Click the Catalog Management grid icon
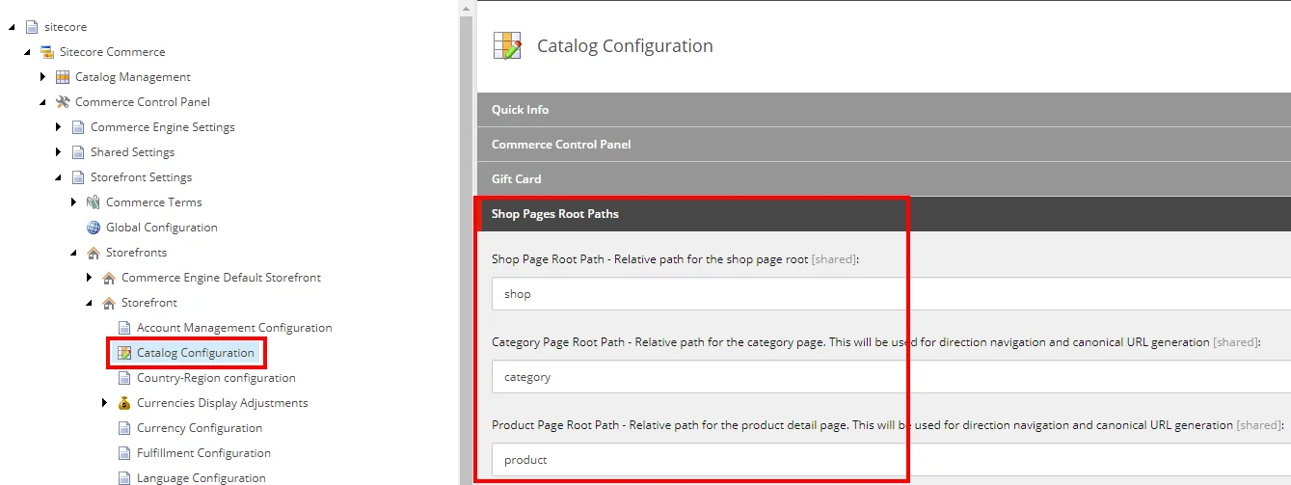The width and height of the screenshot is (1291, 485). tap(63, 77)
